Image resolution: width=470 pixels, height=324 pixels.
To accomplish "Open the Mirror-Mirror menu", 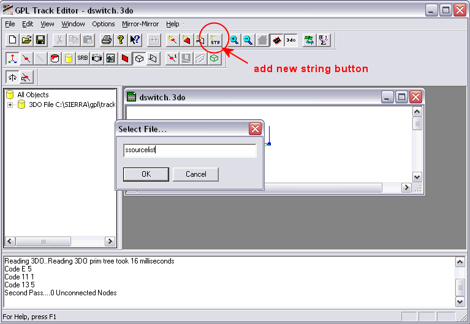I will click(140, 24).
